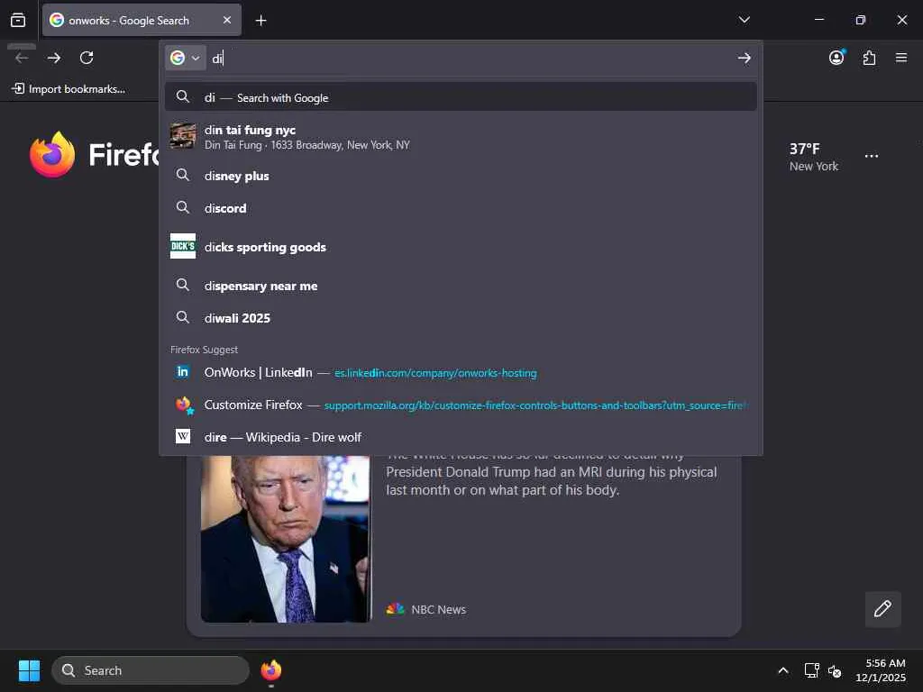The height and width of the screenshot is (692, 923).
Task: Select the 'disney plus' suggestion
Action: pyautogui.click(x=461, y=176)
